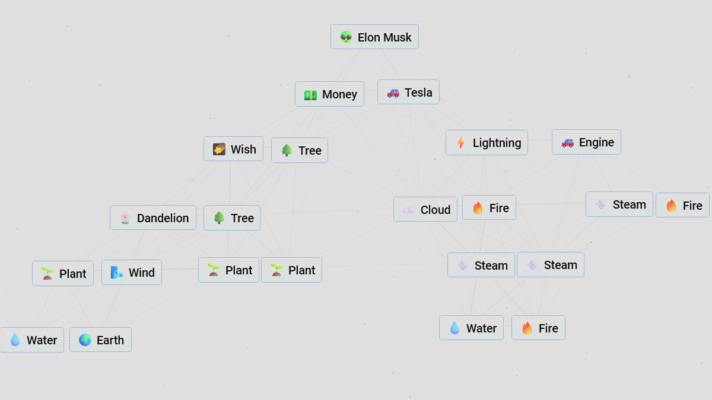The width and height of the screenshot is (712, 400).
Task: Click the cloud icon on the Cloud element
Action: tap(409, 209)
